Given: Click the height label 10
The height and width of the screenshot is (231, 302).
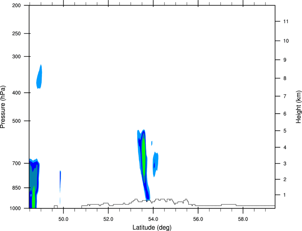Looking at the screenshot, I should tap(286, 41).
